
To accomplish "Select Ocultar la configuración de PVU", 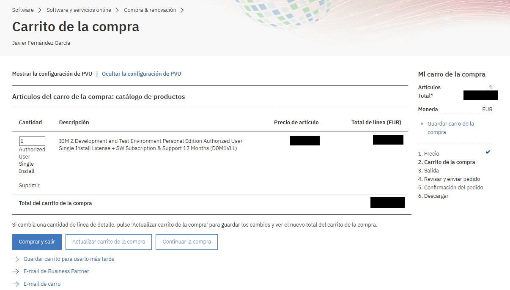I will 141,74.
